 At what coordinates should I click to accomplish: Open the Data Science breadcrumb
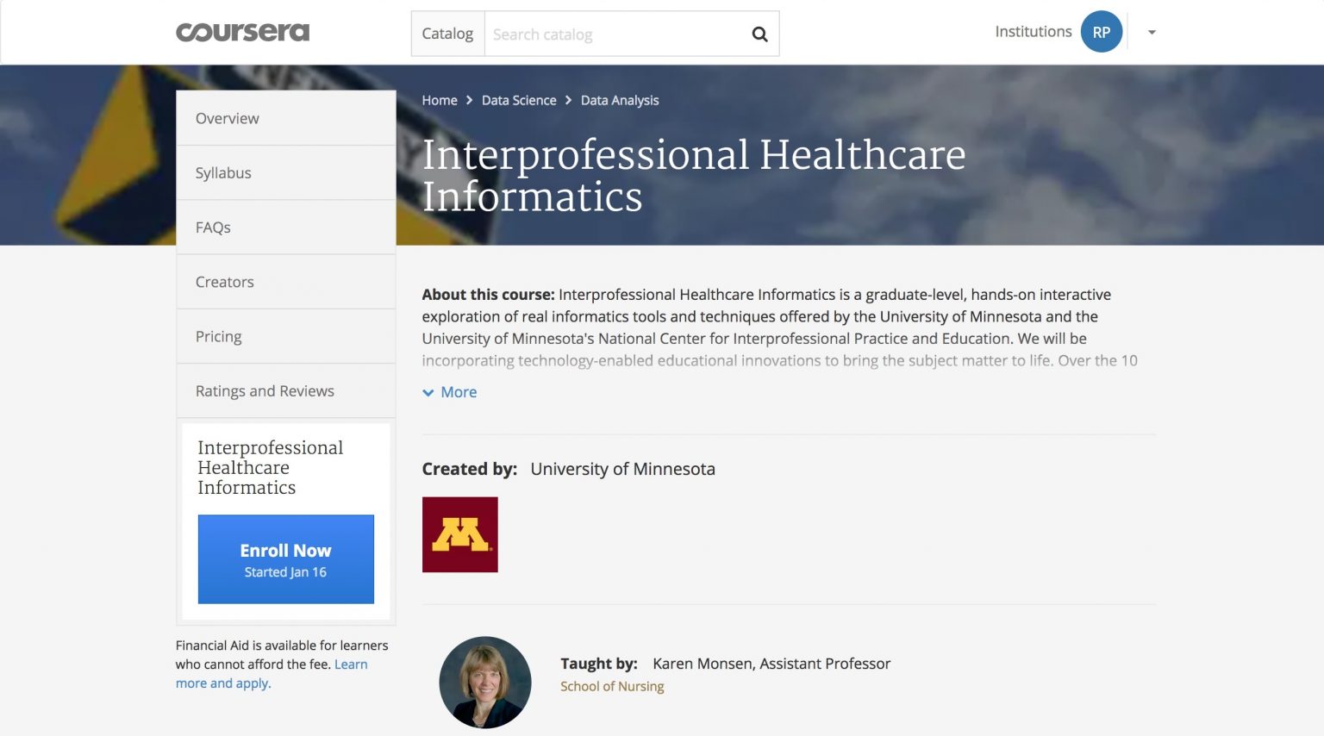click(519, 100)
